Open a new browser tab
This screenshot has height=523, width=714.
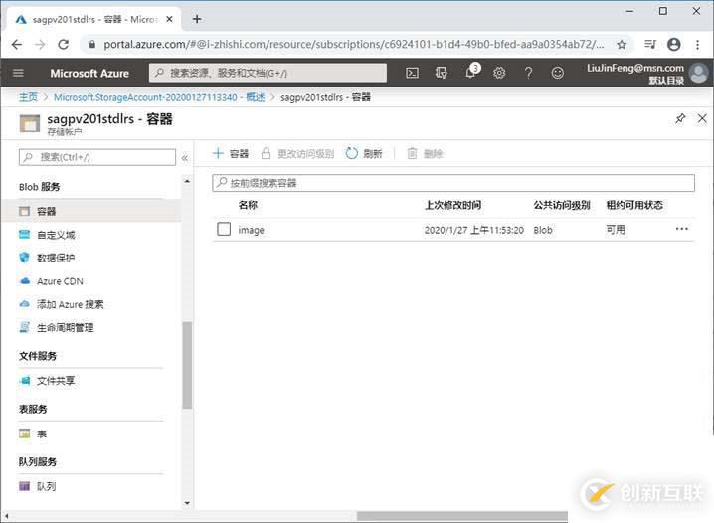[197, 19]
